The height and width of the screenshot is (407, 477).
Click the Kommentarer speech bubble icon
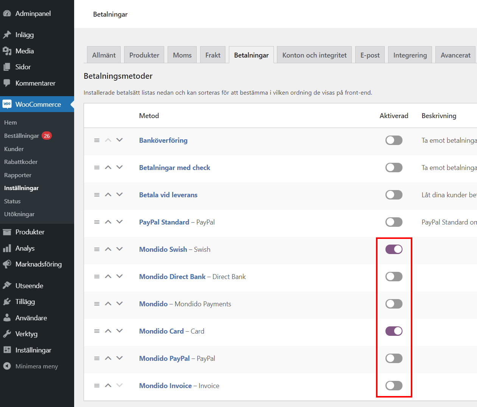click(7, 83)
